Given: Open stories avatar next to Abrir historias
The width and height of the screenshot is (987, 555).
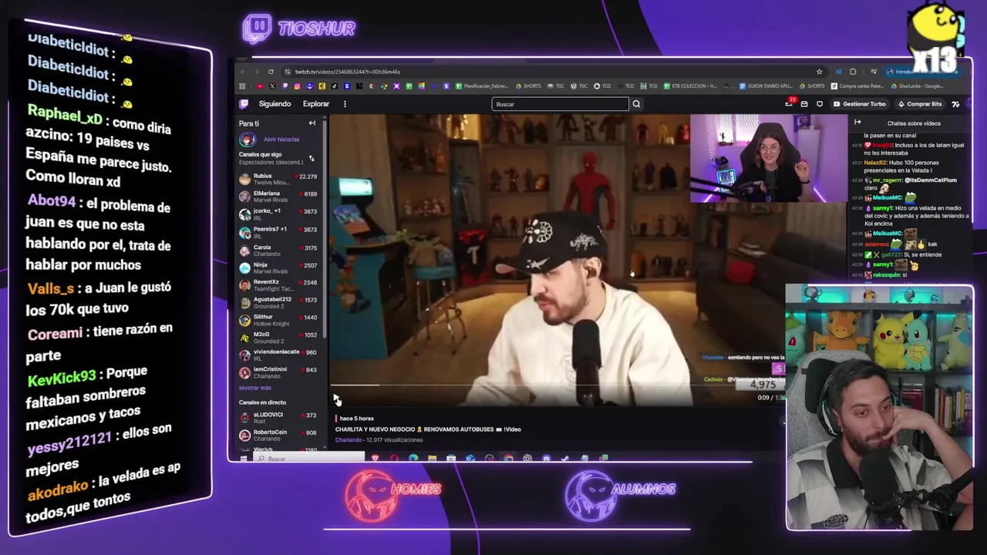Looking at the screenshot, I should click(x=247, y=140).
